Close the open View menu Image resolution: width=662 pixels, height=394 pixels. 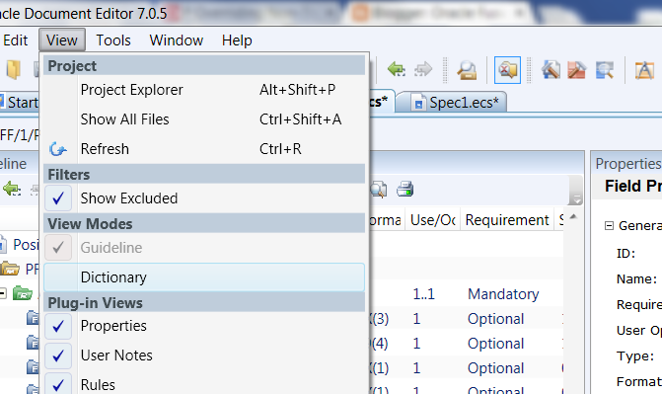tap(62, 40)
